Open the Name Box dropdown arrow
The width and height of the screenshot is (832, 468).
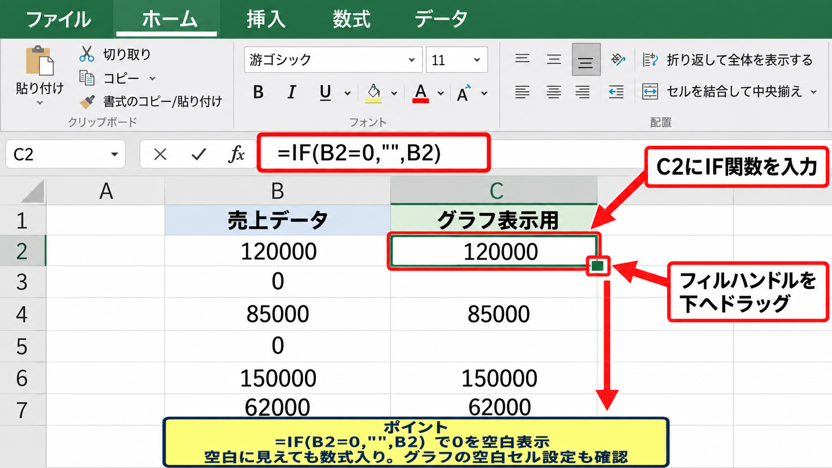coord(114,155)
